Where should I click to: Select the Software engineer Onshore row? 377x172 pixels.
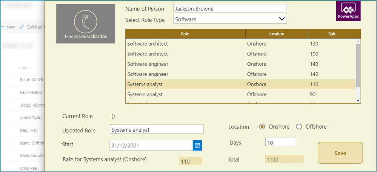(240, 64)
